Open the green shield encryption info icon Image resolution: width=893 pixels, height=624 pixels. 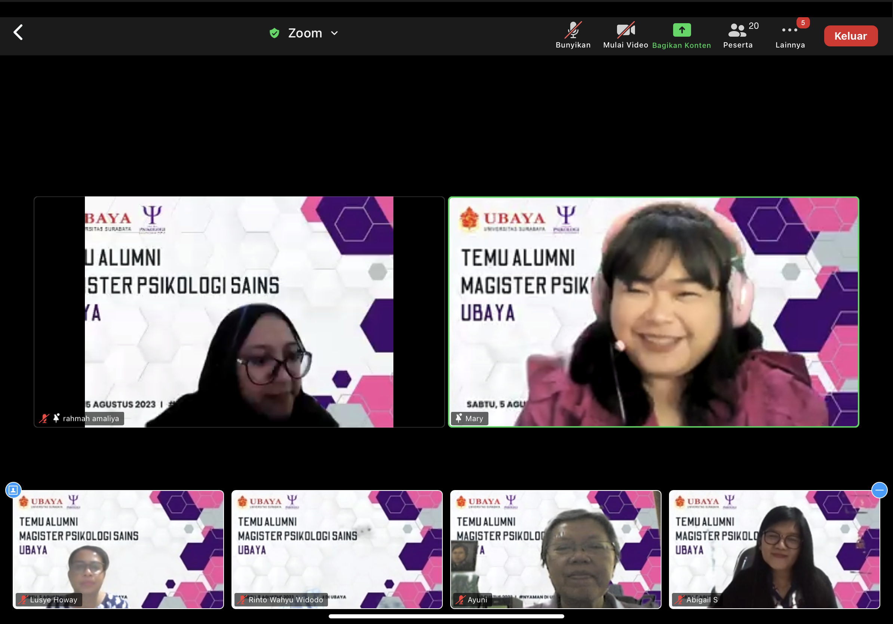pos(274,33)
